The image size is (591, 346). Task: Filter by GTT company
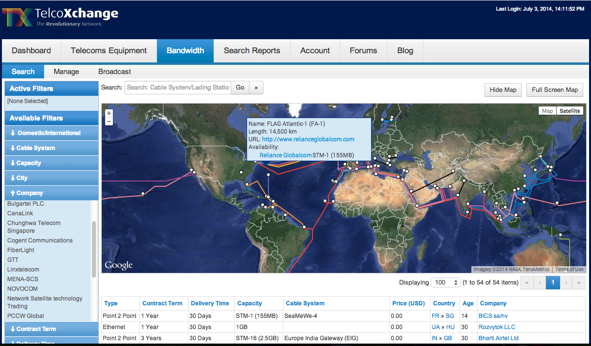click(x=13, y=260)
